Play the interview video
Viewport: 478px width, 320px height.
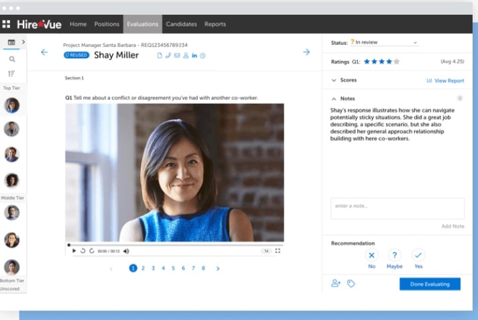(74, 251)
